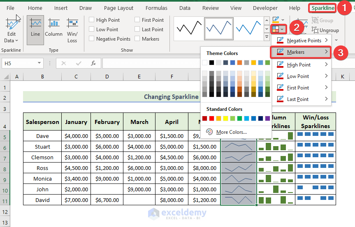Select the black sparkline style thumbnail
The image size is (355, 227).
pos(189,29)
